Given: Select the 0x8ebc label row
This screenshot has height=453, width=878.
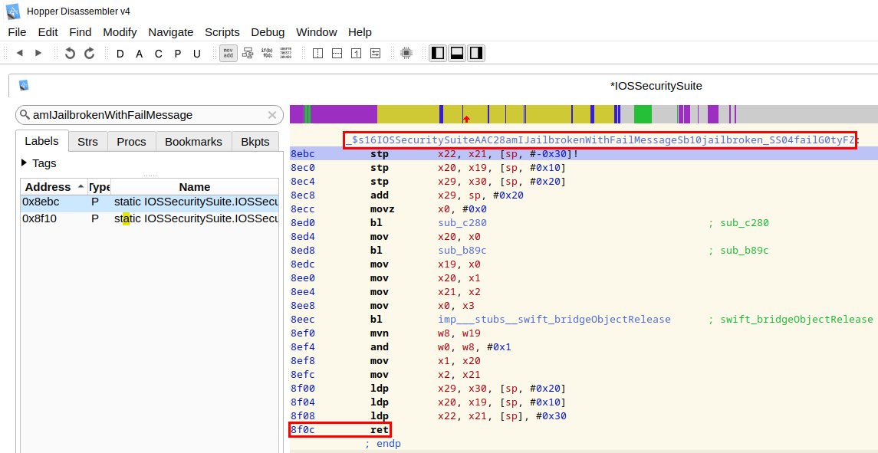Looking at the screenshot, I should (x=149, y=202).
